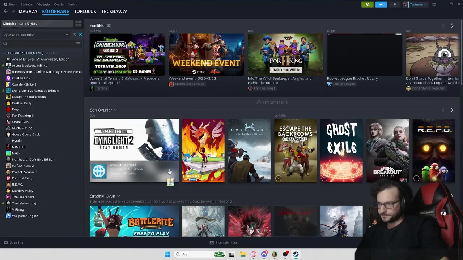The height and width of the screenshot is (260, 463).
Task: Toggle ready-to-play games filter icon
Action: point(80,35)
